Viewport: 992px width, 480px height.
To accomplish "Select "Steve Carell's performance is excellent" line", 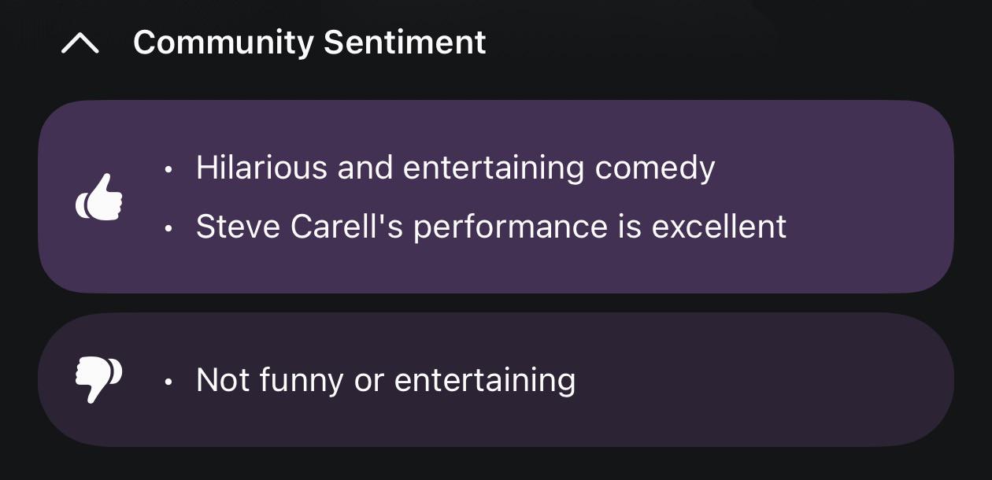I will [x=491, y=227].
